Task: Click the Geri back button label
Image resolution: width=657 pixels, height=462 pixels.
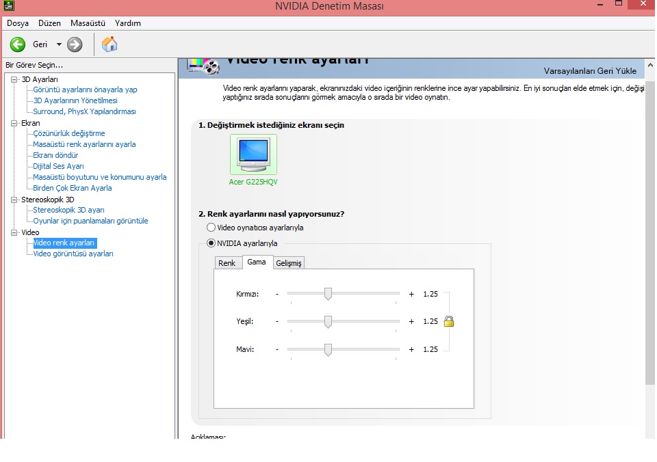Action: (40, 44)
